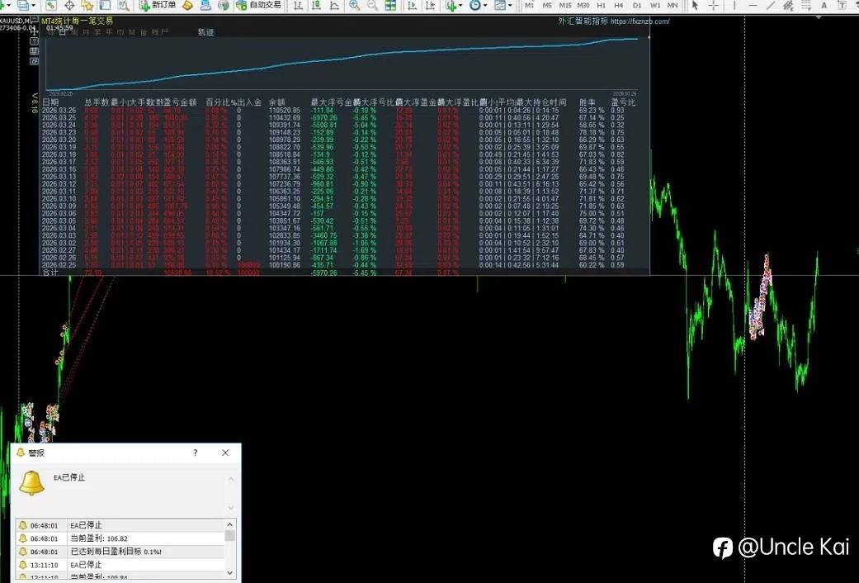Screen dimensions: 859x583
Task: Click balance value 110432.69
Action: coord(285,118)
